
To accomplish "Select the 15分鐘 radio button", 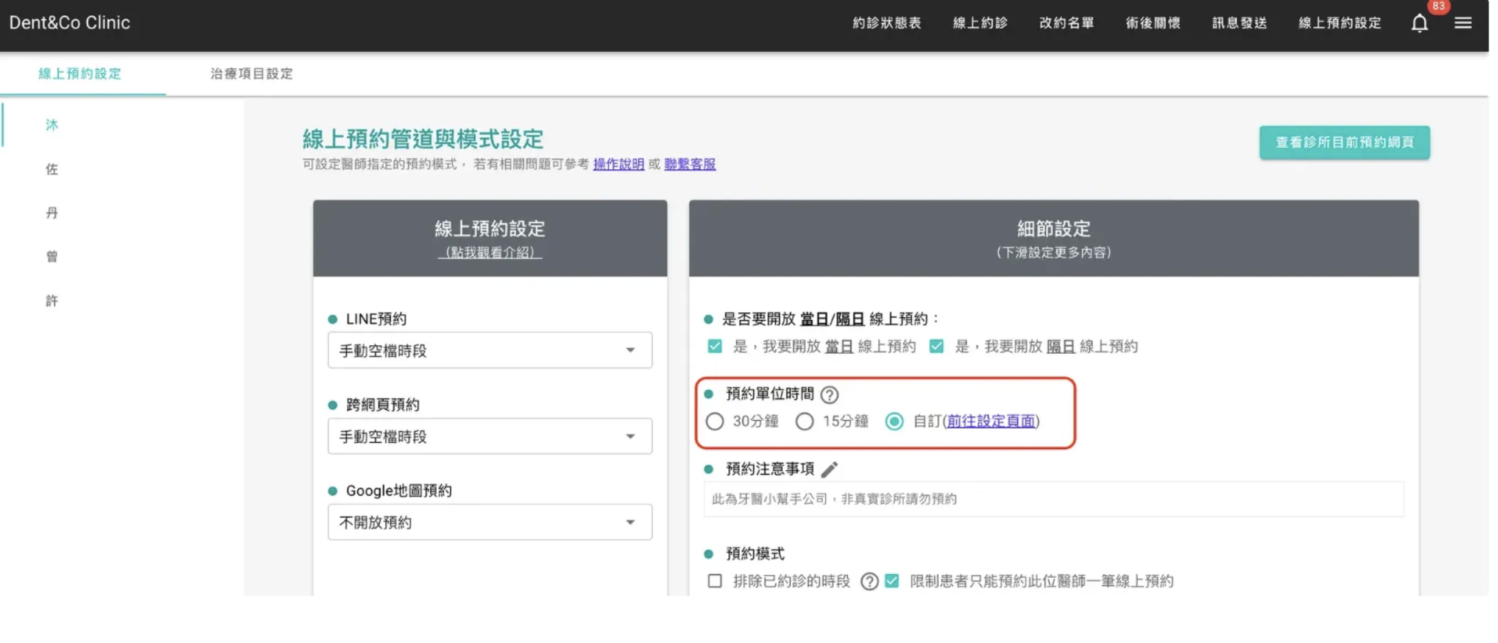I will pos(804,421).
